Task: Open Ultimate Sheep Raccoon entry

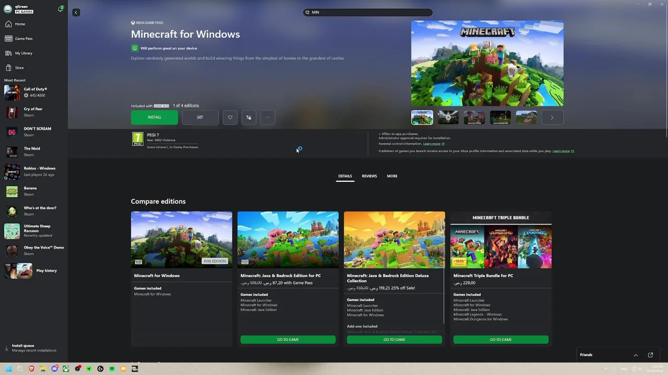Action: coord(34,231)
